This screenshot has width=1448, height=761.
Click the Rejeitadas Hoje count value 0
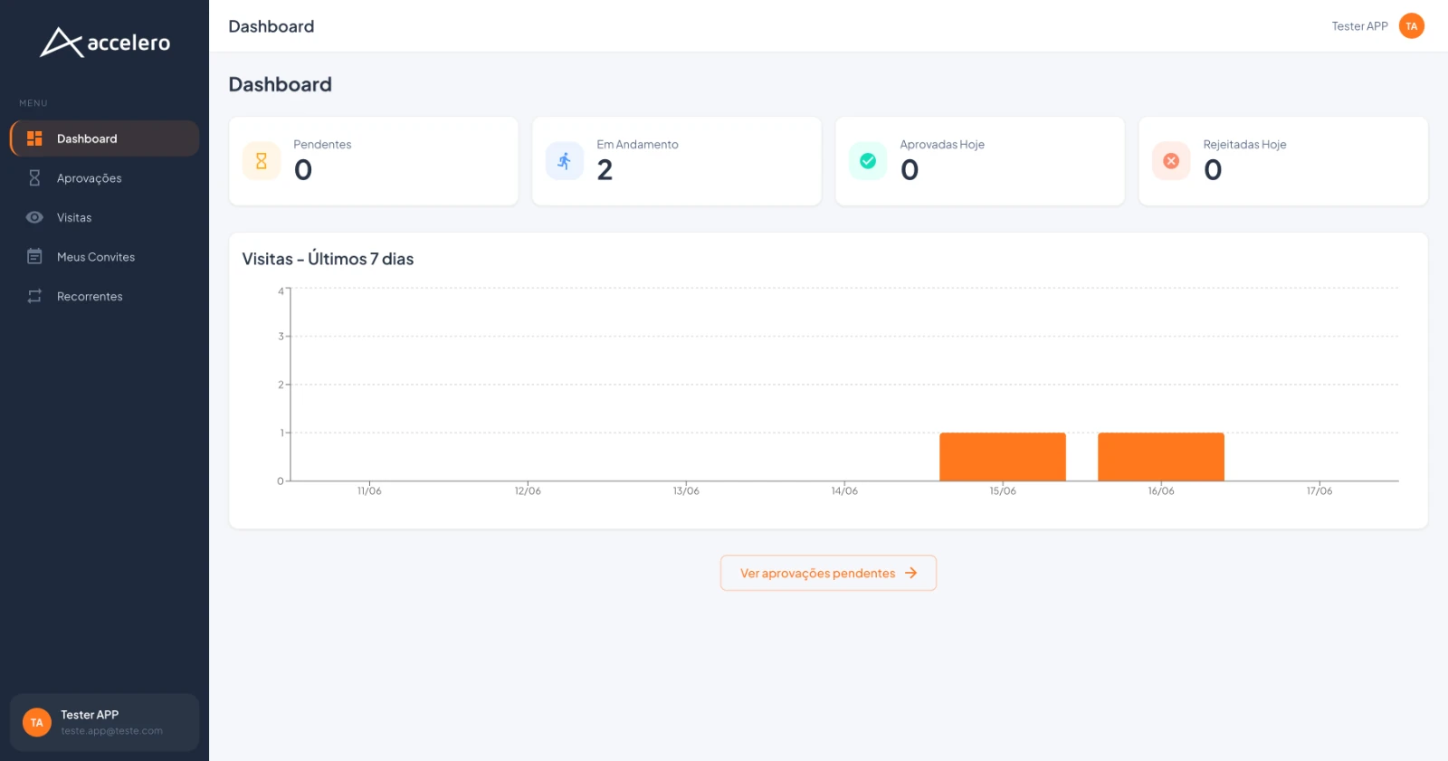[x=1213, y=170]
